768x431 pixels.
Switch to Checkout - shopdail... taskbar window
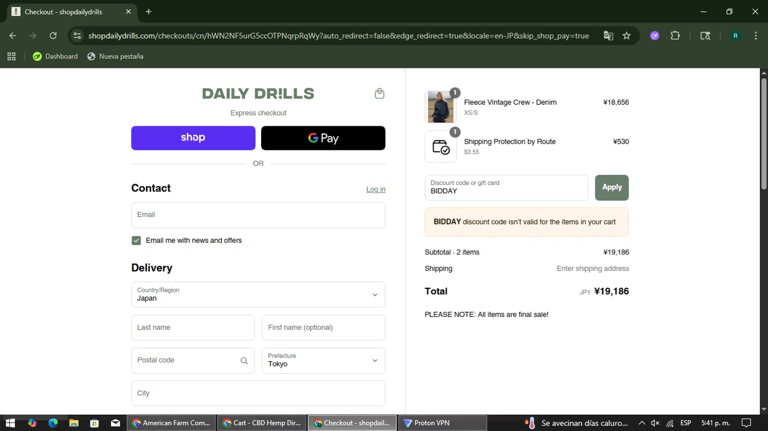coord(352,423)
